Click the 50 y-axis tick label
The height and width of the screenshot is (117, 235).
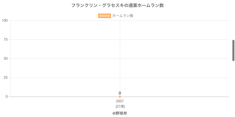pyautogui.click(x=6, y=58)
